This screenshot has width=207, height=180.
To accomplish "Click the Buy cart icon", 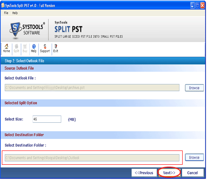I will pyautogui.click(x=25, y=48).
